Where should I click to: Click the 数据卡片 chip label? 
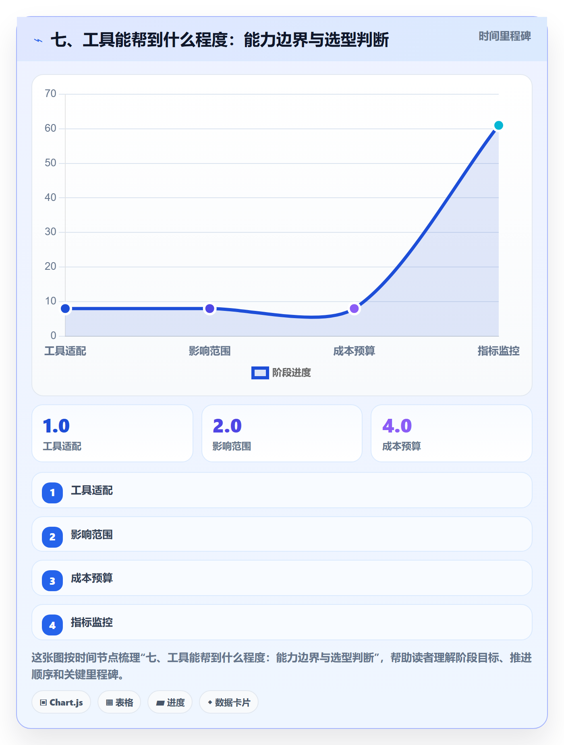click(232, 703)
